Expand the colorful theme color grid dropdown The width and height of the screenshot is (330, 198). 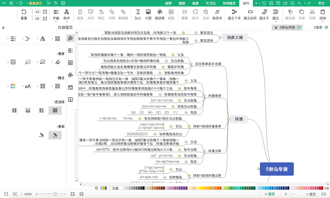tap(8, 86)
